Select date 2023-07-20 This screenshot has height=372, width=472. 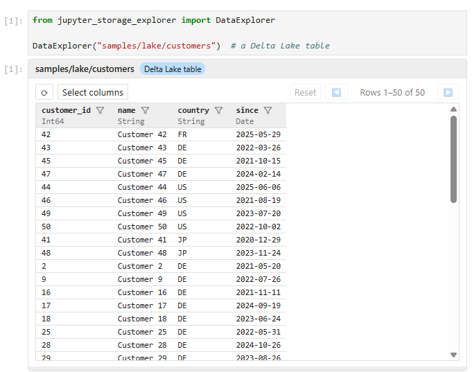259,213
